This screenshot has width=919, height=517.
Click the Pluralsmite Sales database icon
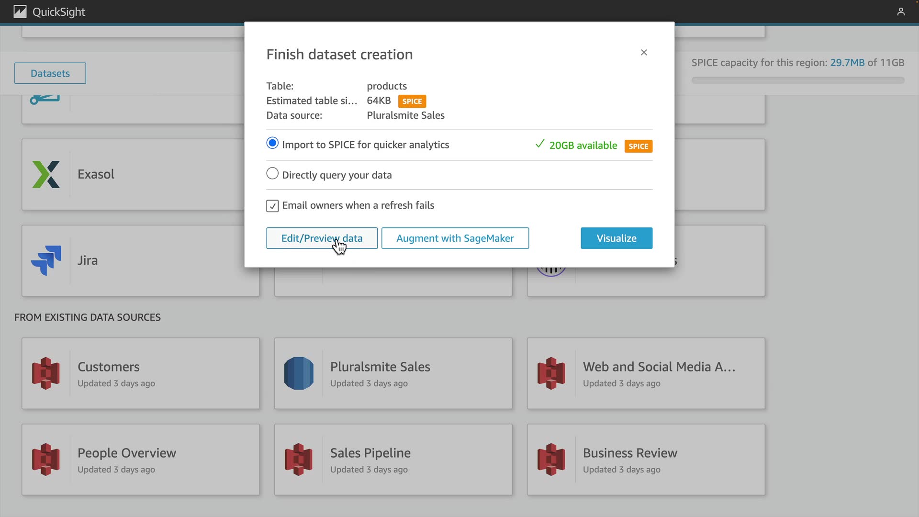click(299, 373)
